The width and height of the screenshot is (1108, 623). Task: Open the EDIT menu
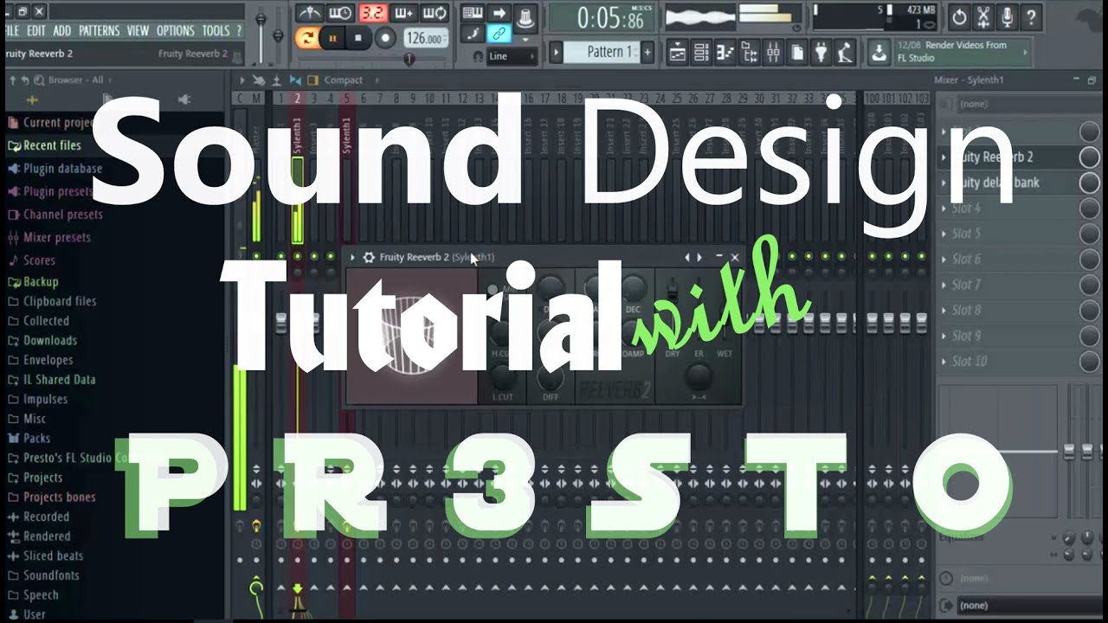click(x=36, y=30)
